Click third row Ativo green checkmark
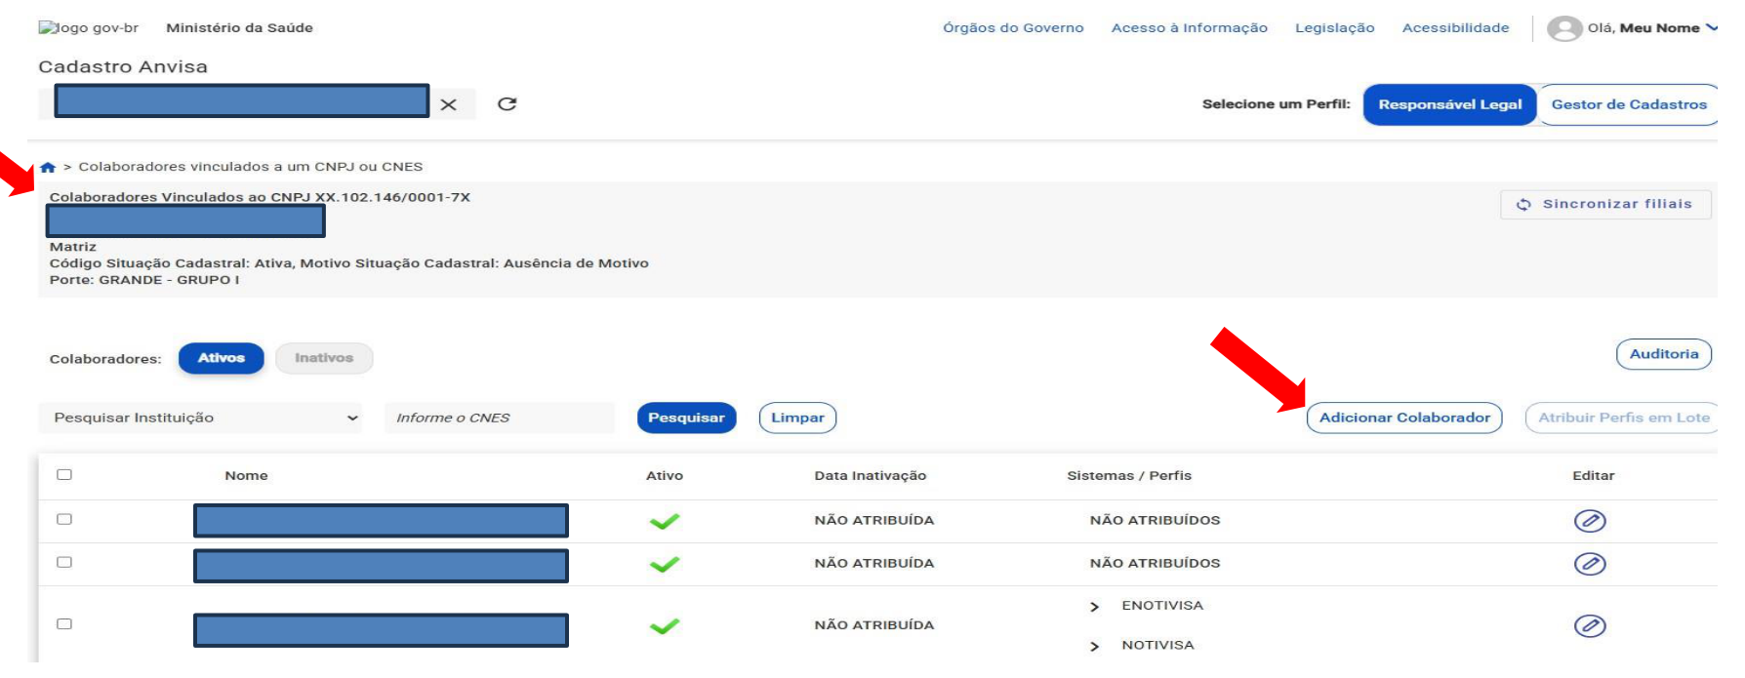Viewport: 1745px width, 678px height. [665, 625]
